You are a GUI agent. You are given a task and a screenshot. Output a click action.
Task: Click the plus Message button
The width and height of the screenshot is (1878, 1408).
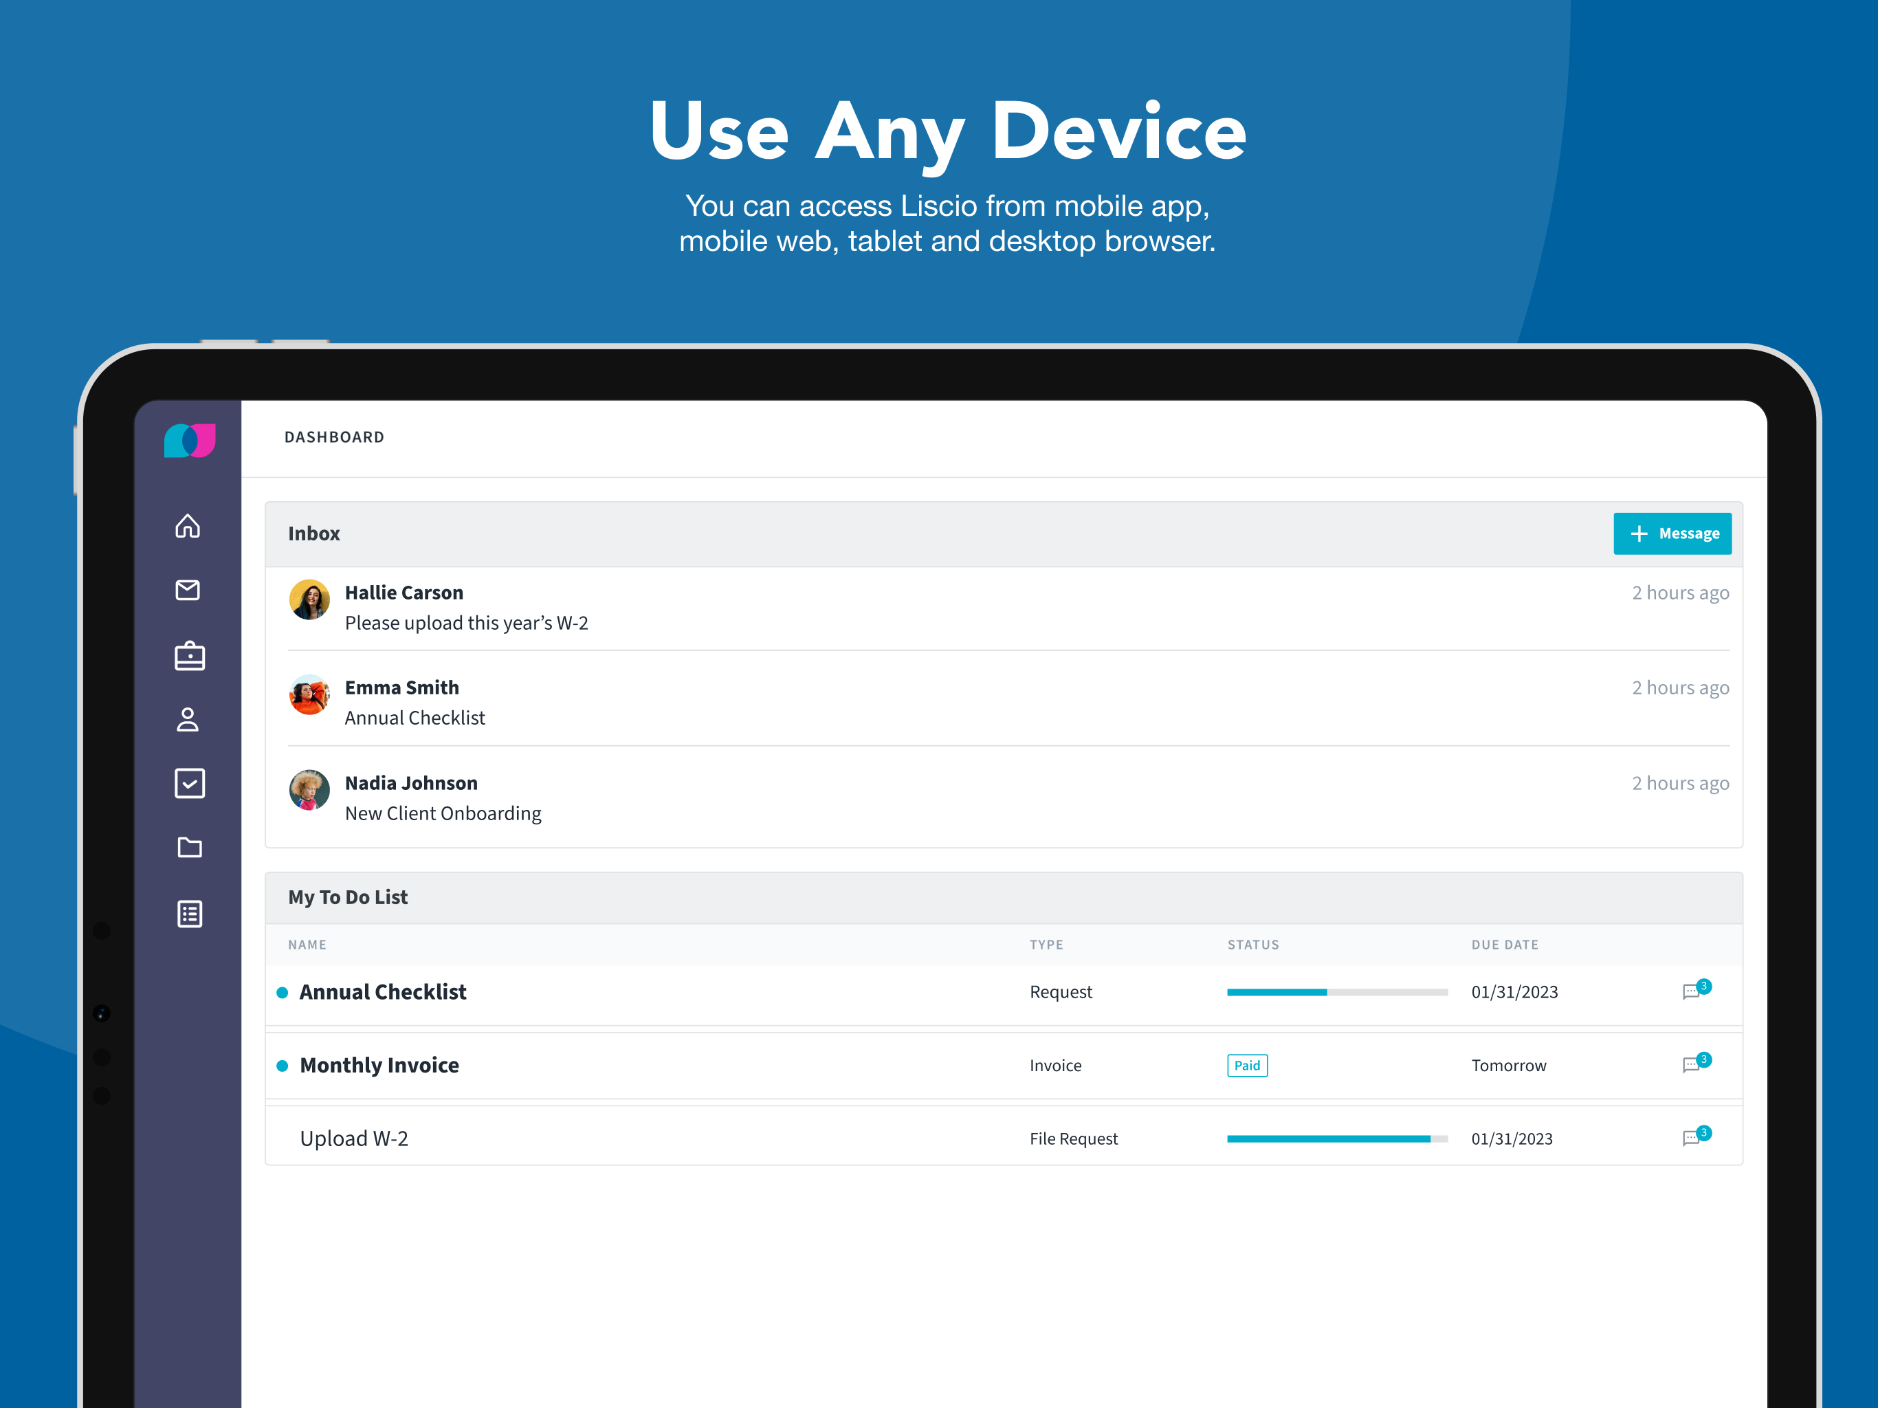coord(1672,533)
